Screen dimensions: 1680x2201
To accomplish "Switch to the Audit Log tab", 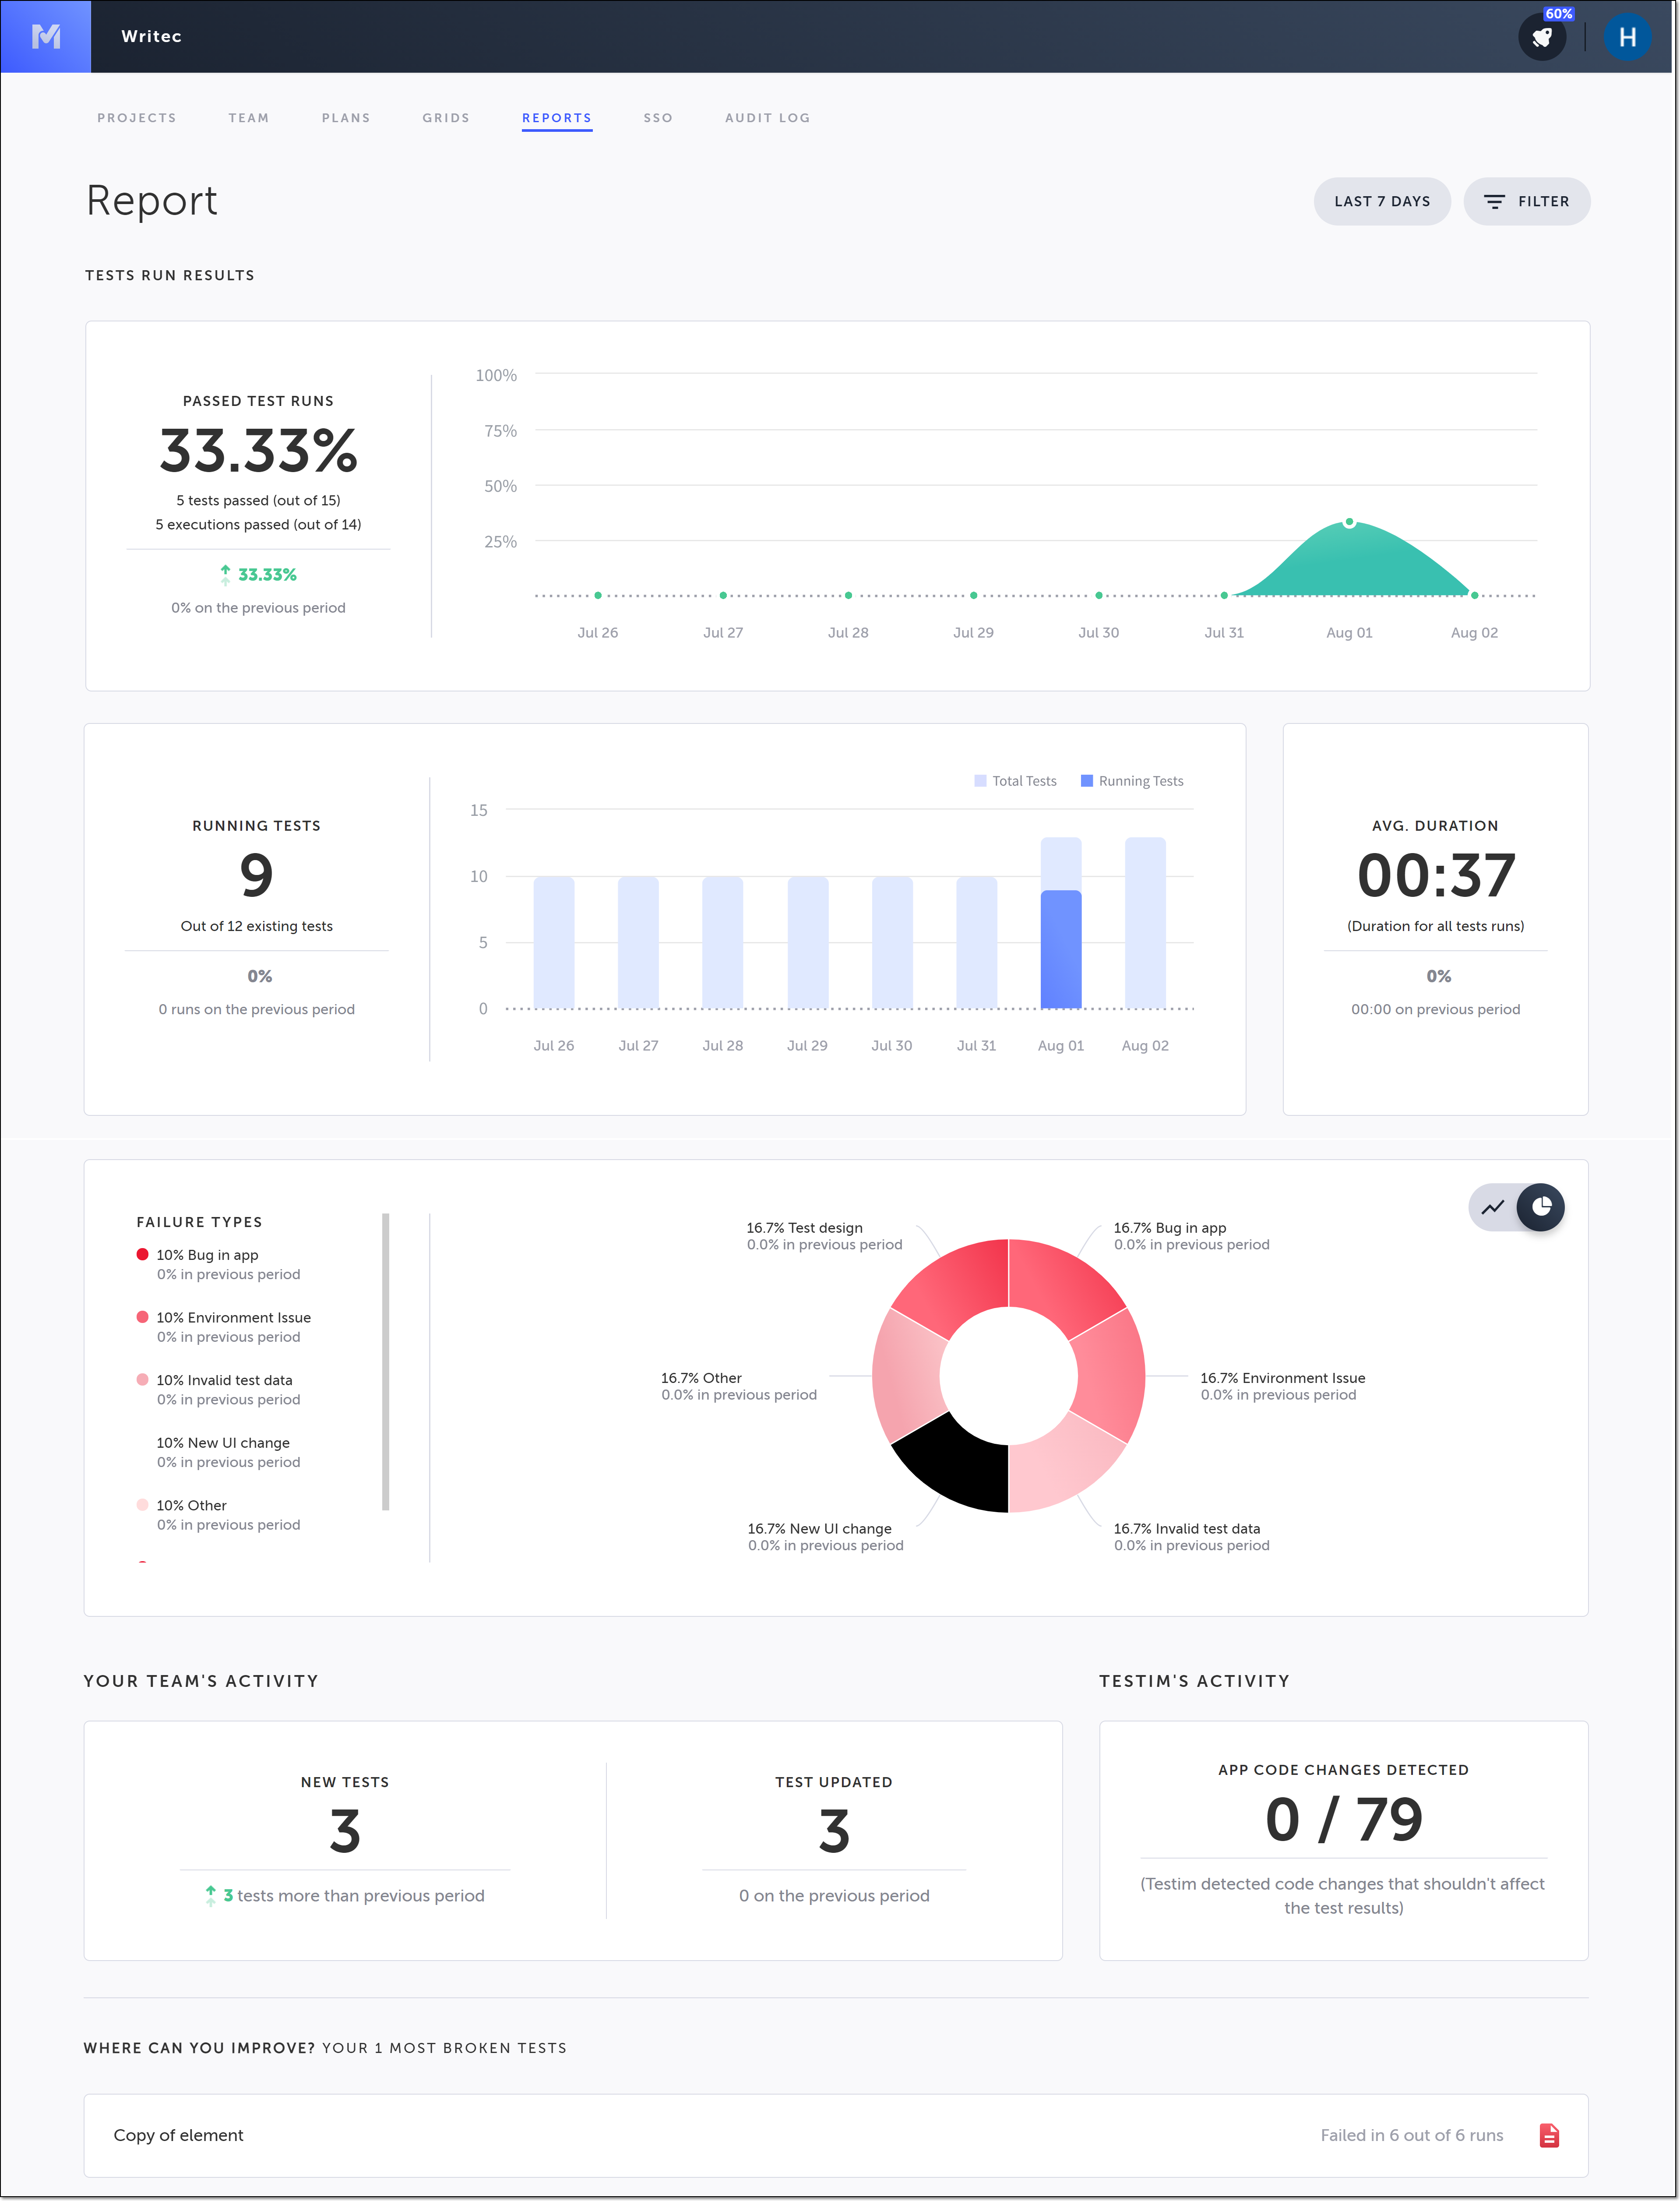I will [767, 118].
